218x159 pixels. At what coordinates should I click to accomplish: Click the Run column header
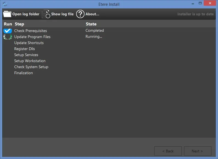pyautogui.click(x=8, y=24)
